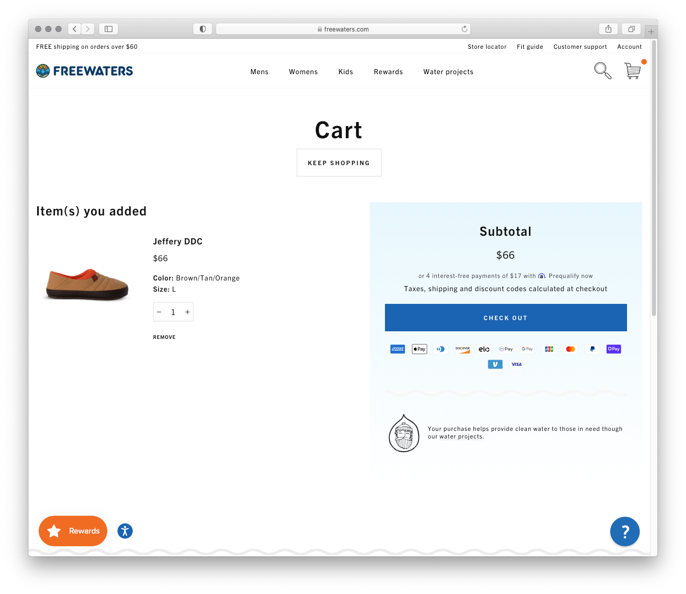Screen dimensions: 686x594
Task: Click the Safari privacy shield icon
Action: 202,29
